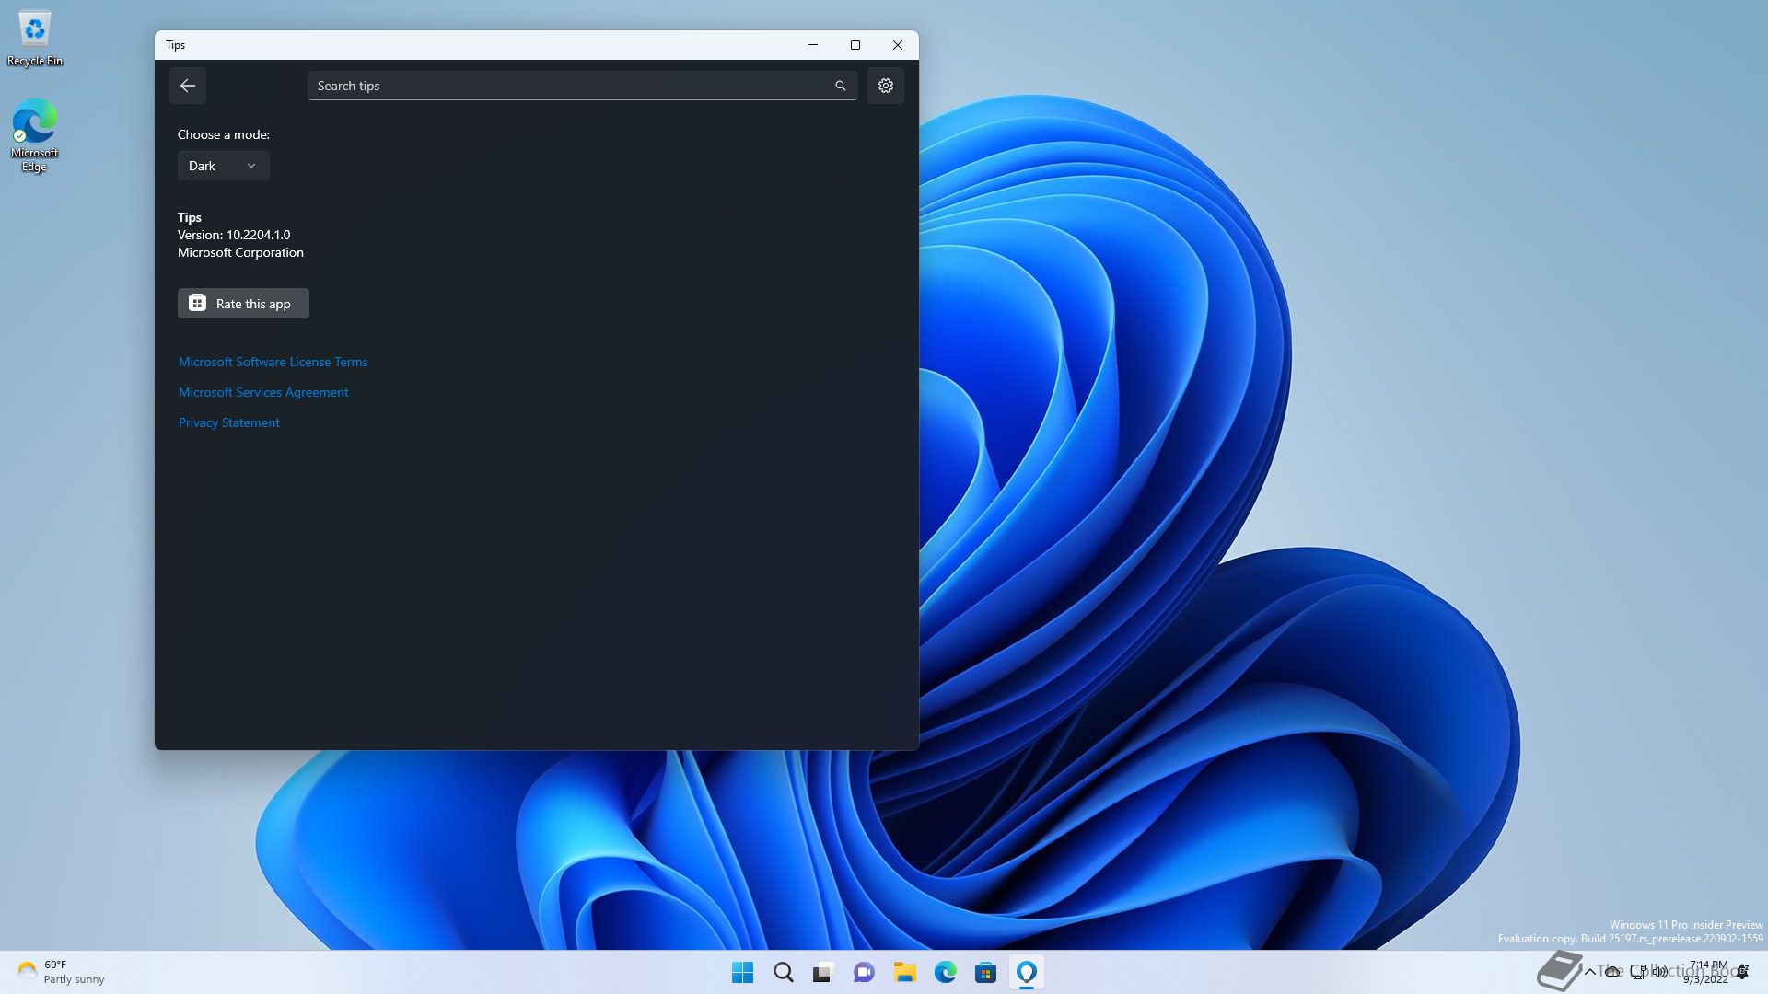Click the Rate this app button
Viewport: 1768px width, 994px height.
(243, 304)
